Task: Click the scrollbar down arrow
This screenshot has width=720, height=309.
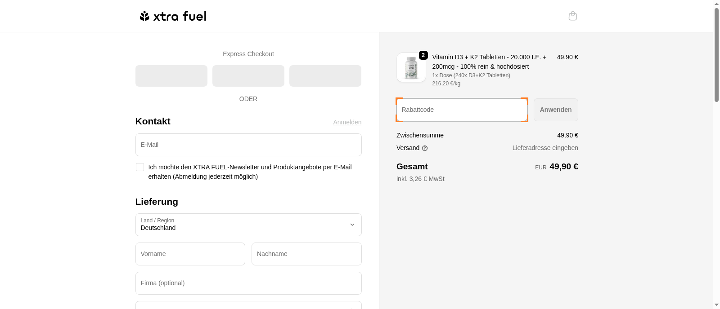Action: (716, 305)
